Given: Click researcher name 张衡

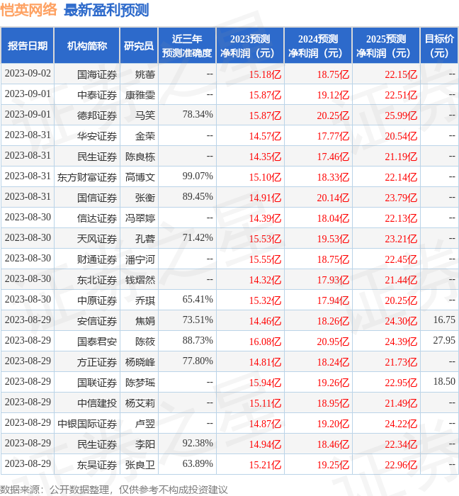Looking at the screenshot, I should tap(145, 198).
